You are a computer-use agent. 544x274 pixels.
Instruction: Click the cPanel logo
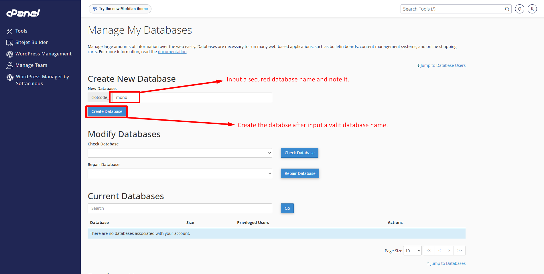[23, 13]
